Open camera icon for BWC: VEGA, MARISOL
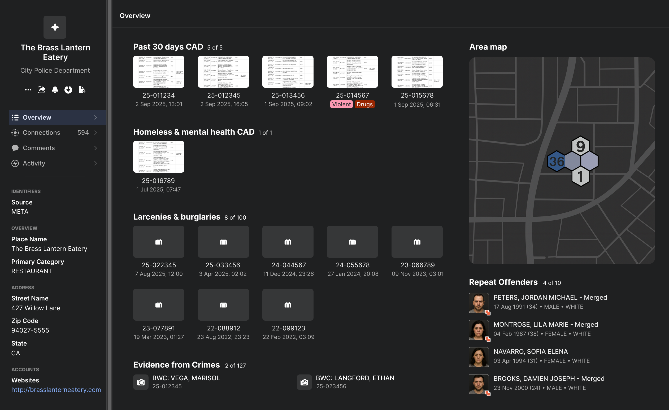The height and width of the screenshot is (410, 669). (x=141, y=382)
